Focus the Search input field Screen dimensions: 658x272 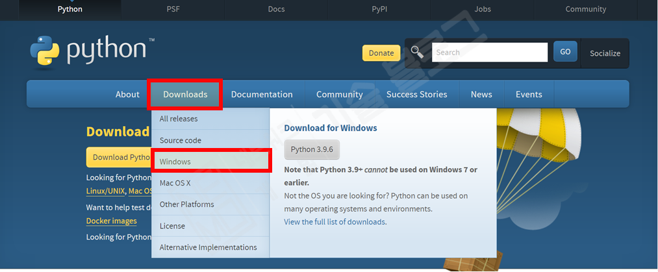490,53
